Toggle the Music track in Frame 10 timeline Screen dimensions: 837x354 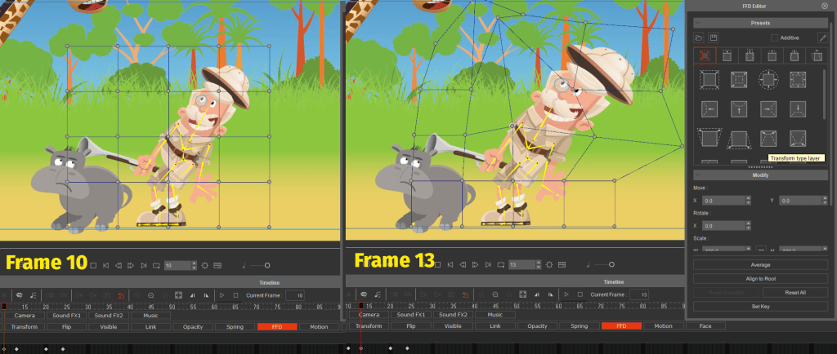151,315
